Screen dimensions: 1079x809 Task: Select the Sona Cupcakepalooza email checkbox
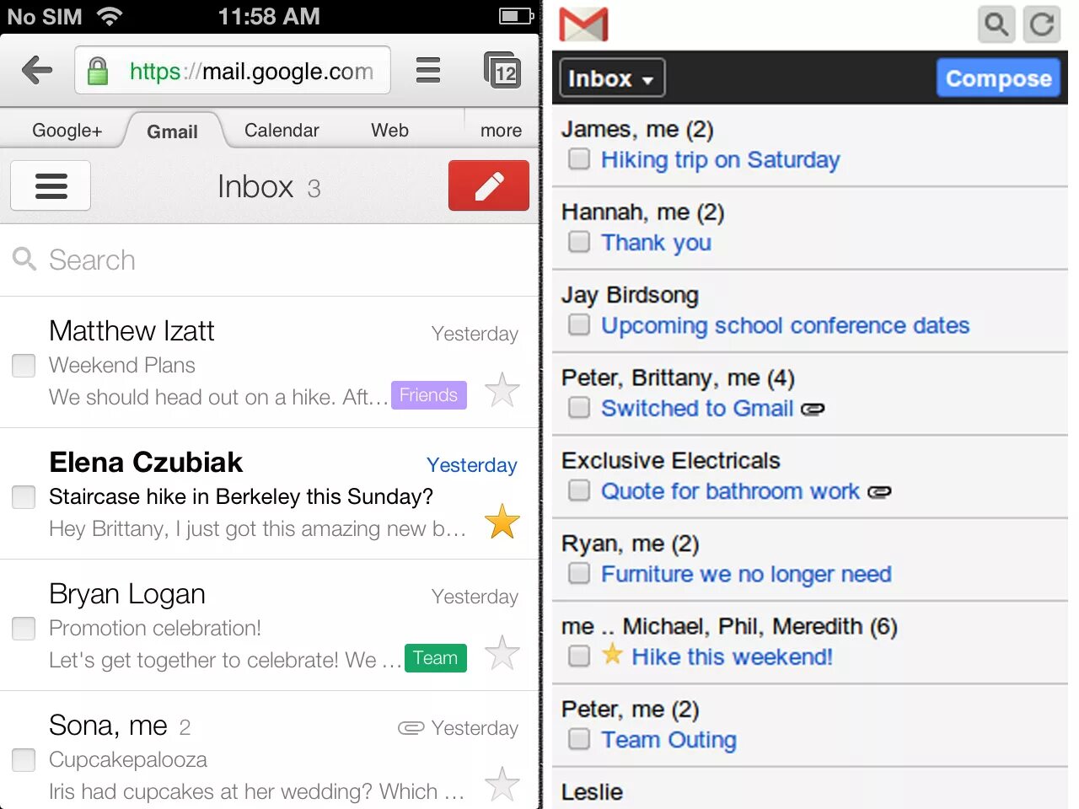coord(24,759)
